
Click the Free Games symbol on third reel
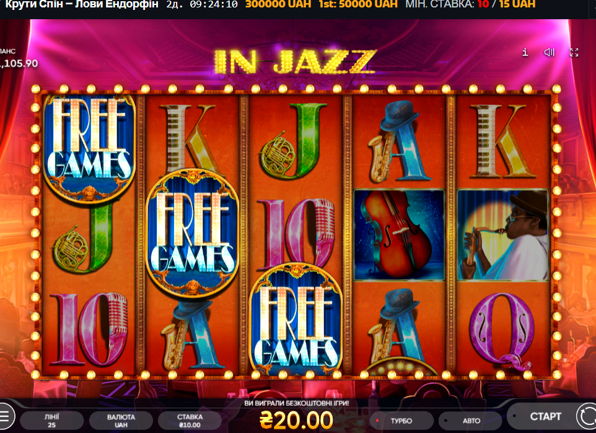pos(296,320)
